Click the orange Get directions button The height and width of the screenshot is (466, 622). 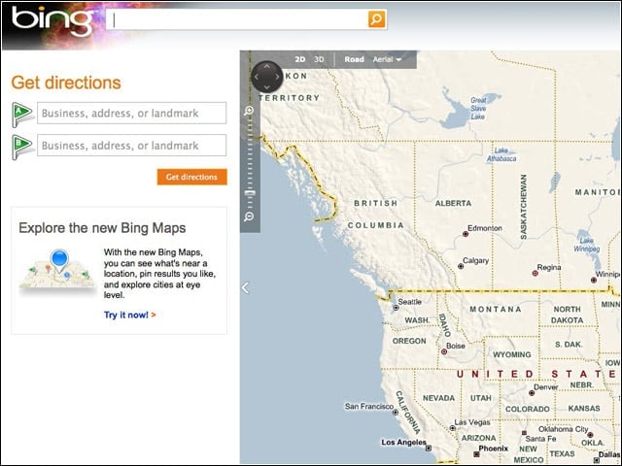tap(192, 177)
